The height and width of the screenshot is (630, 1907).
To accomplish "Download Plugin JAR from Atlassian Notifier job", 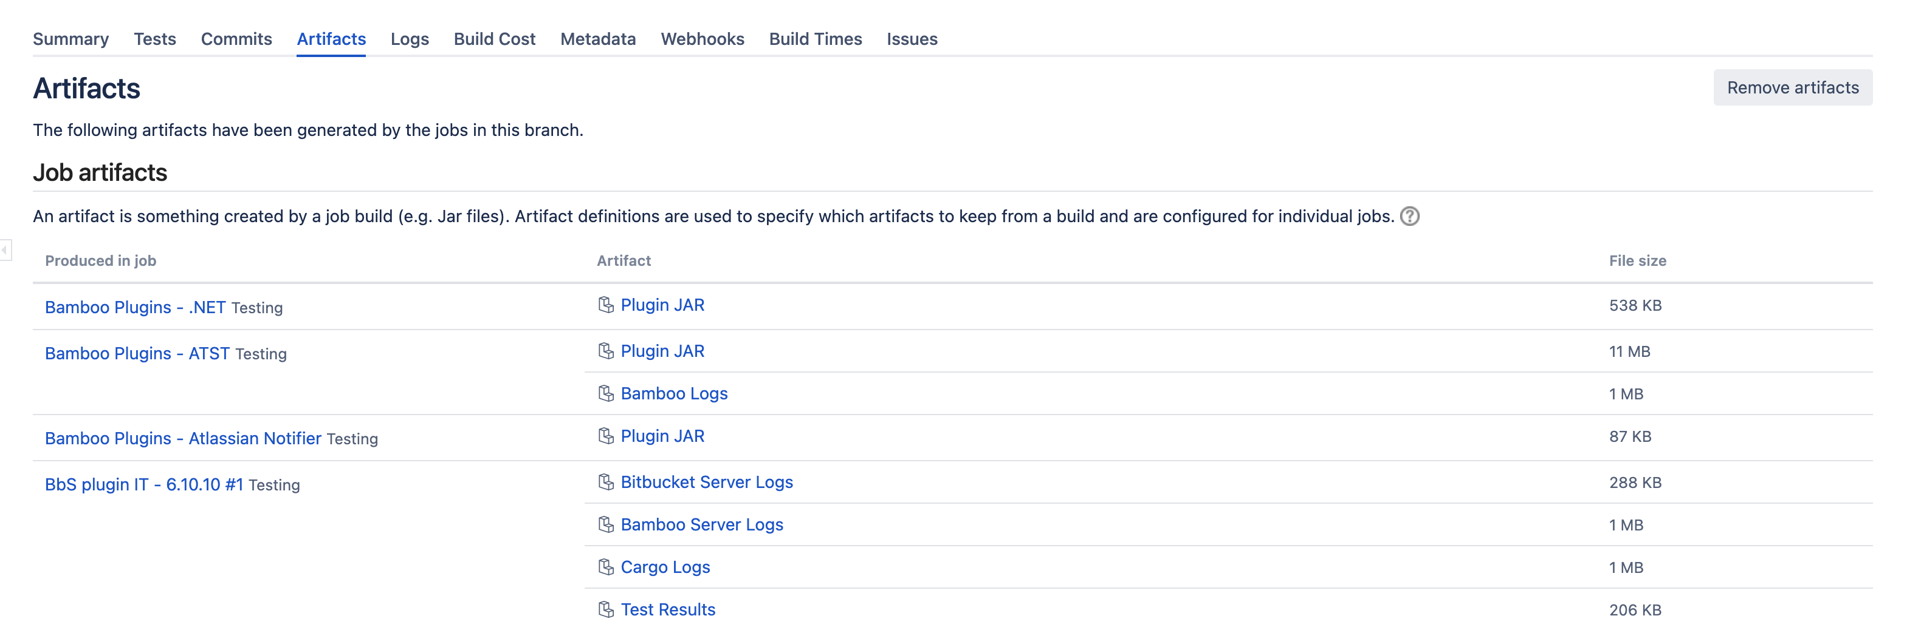I will (662, 436).
